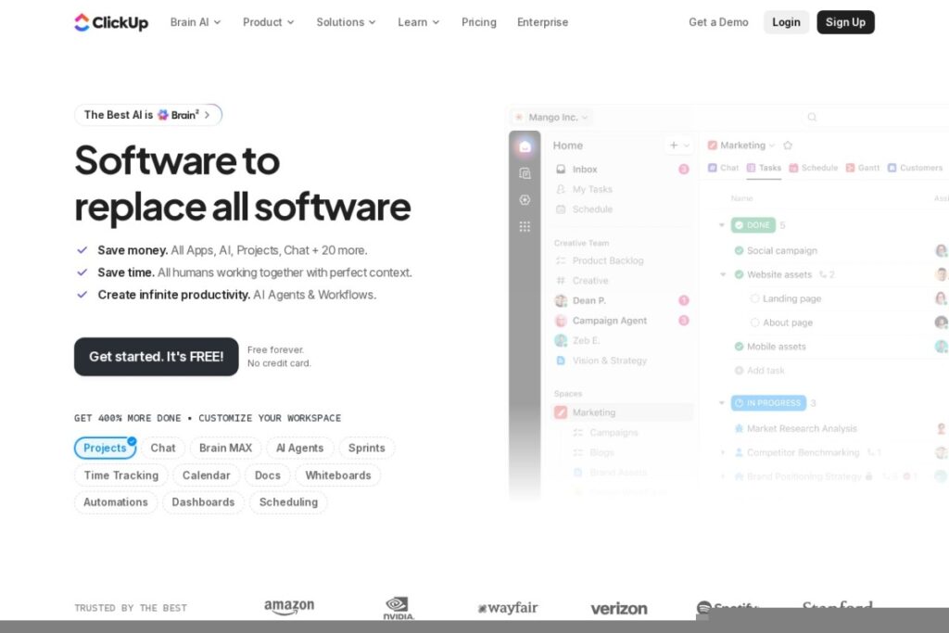Select the Time Tracking chip
Screen dimensions: 949x633
pos(121,475)
